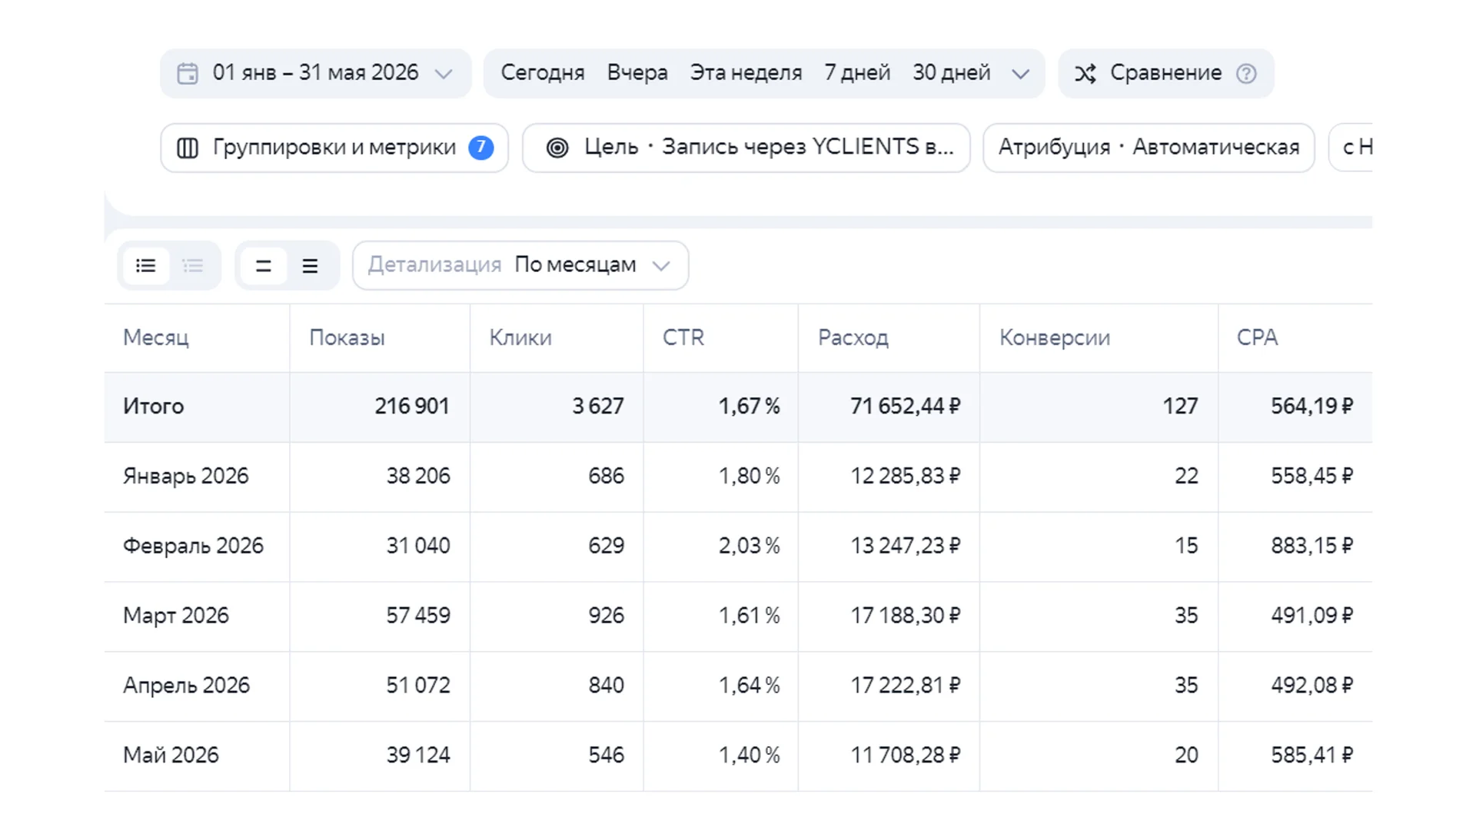Click the chevron in Детализация dropdown
The image size is (1476, 827).
click(x=661, y=266)
